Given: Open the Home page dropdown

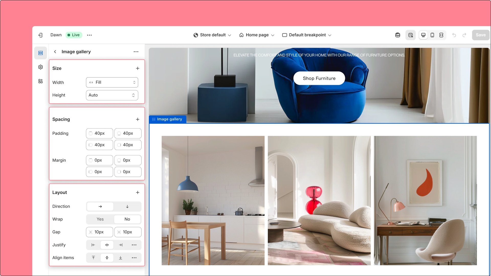Looking at the screenshot, I should click(257, 35).
